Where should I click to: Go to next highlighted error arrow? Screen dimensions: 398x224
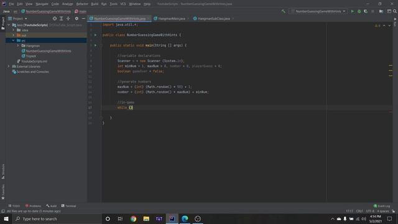coord(389,26)
